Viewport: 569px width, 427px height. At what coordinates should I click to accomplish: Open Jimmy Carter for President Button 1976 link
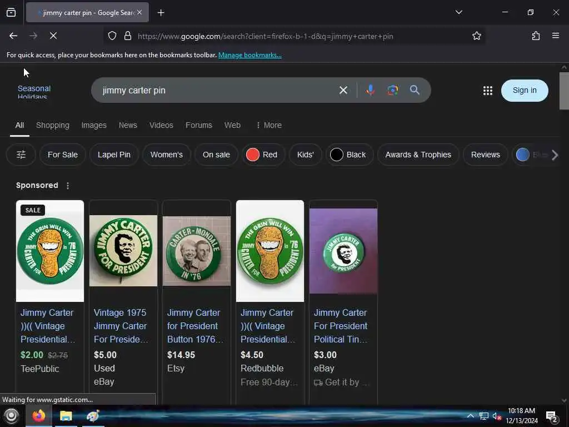click(195, 326)
